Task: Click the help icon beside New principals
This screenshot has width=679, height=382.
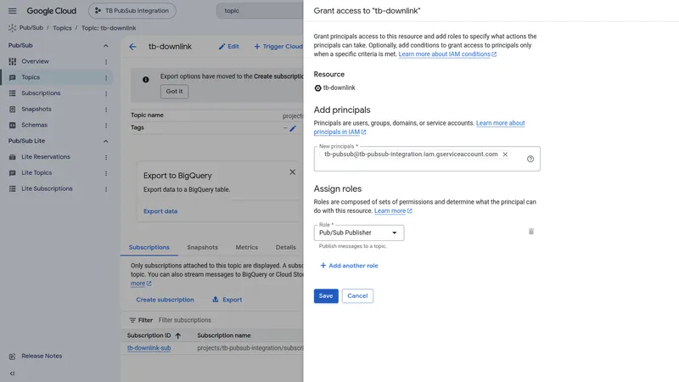Action: (530, 159)
